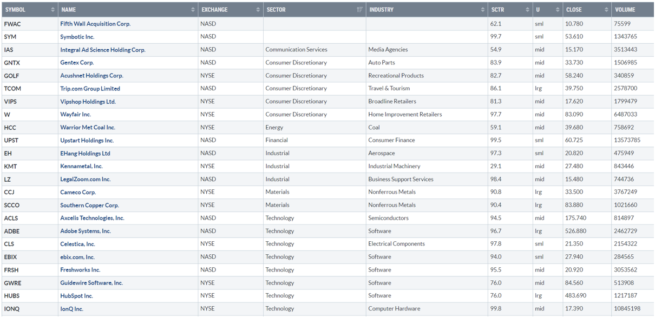Click the GNTX ticker symbol cell
This screenshot has width=655, height=317.
coord(12,63)
